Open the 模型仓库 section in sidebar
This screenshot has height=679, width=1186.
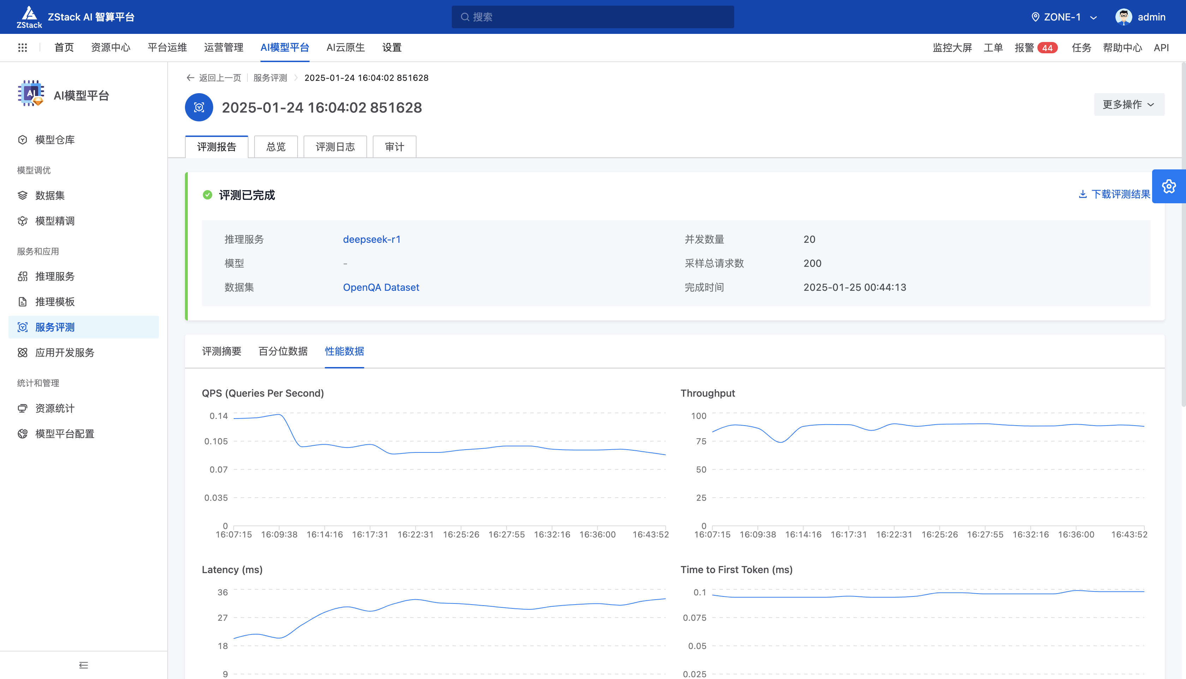(x=54, y=139)
